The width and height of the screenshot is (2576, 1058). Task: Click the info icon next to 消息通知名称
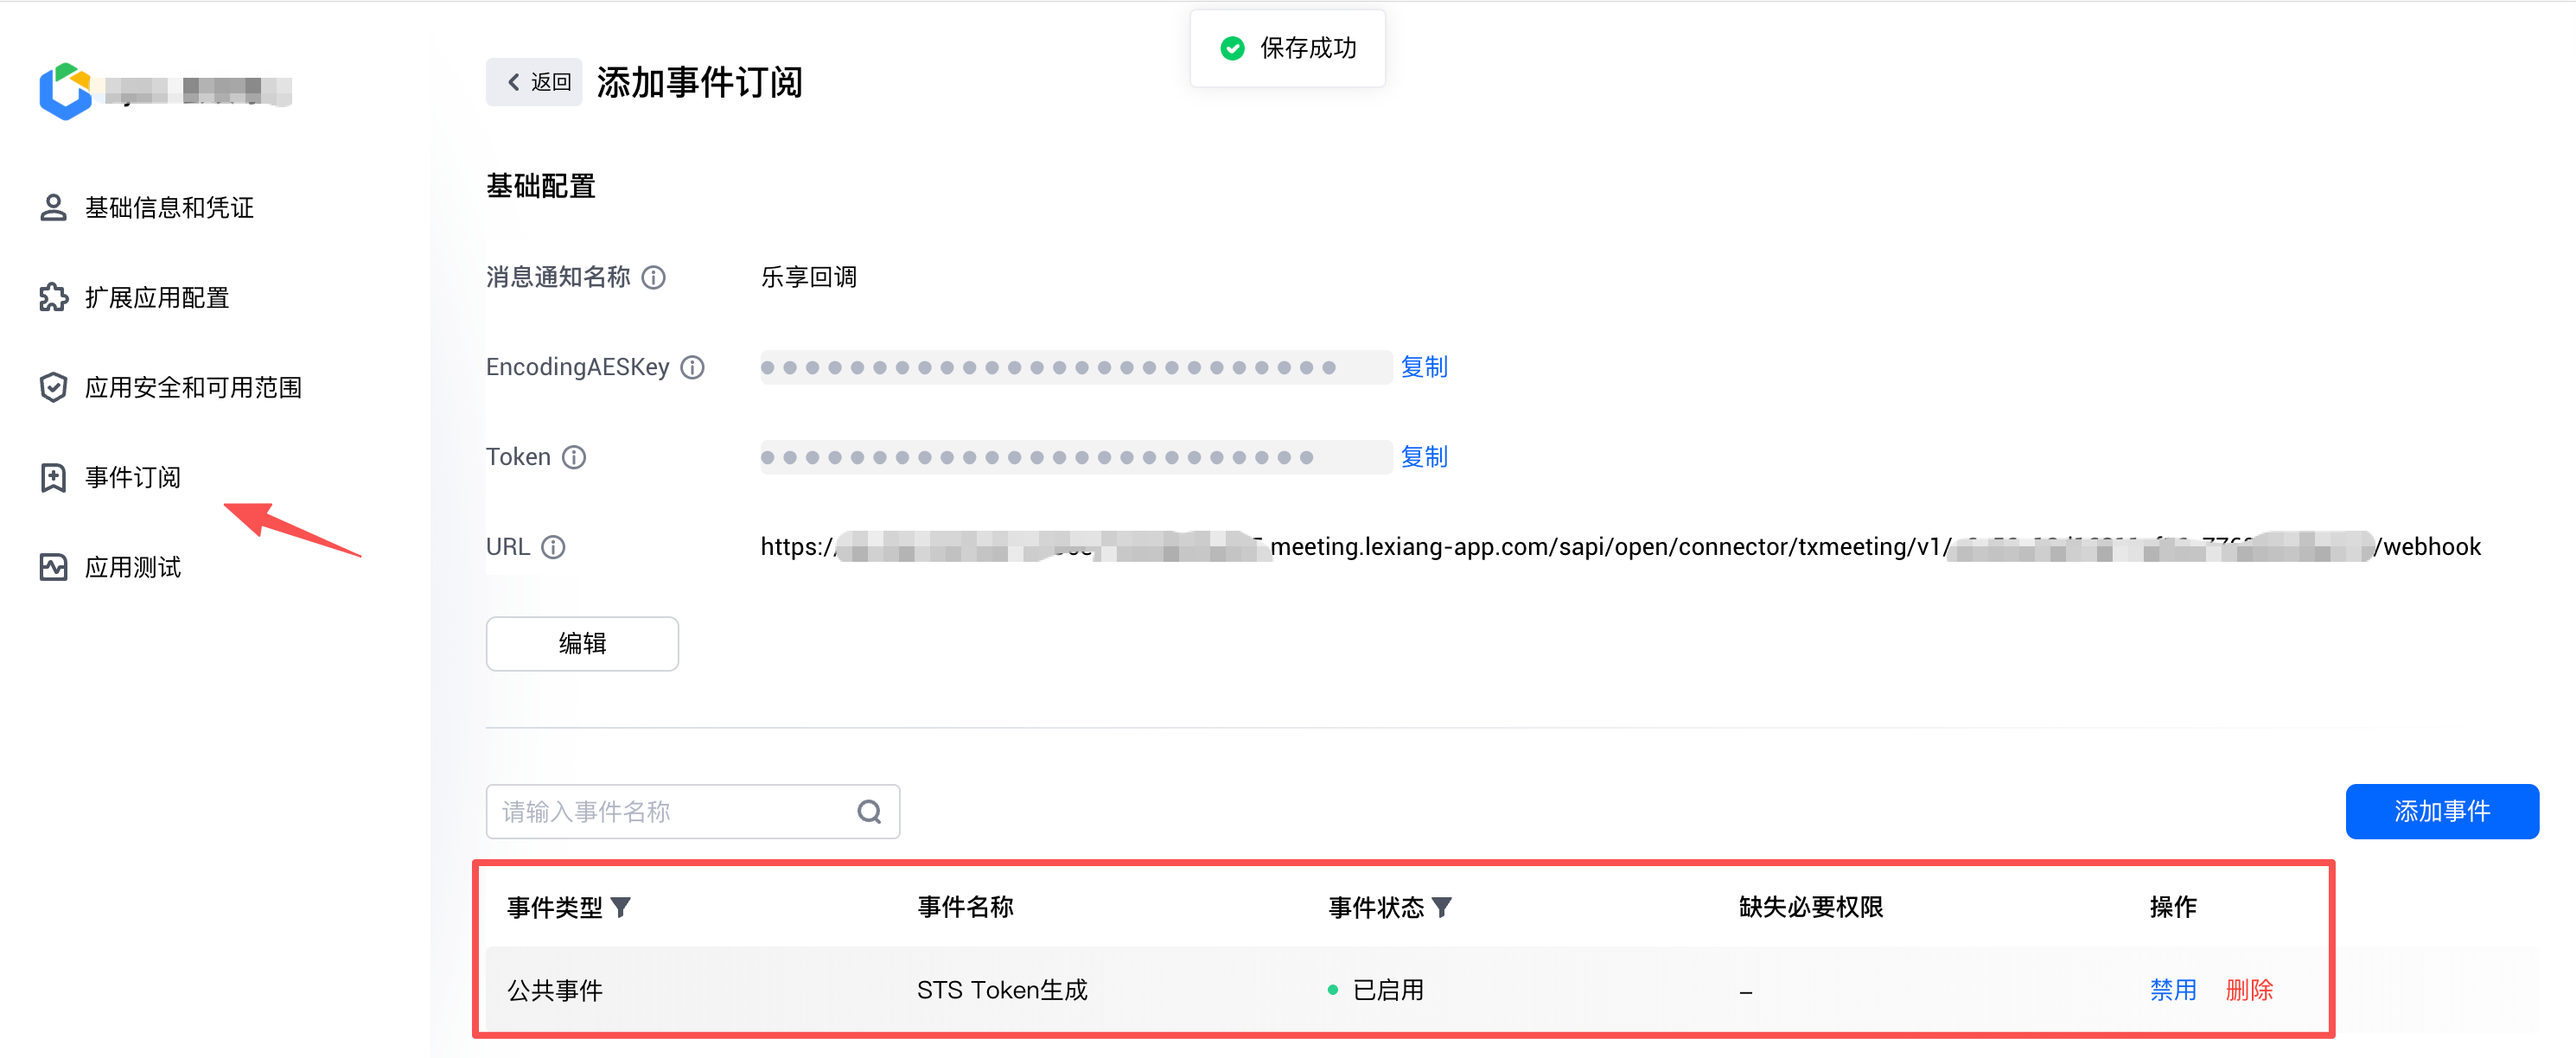(653, 277)
